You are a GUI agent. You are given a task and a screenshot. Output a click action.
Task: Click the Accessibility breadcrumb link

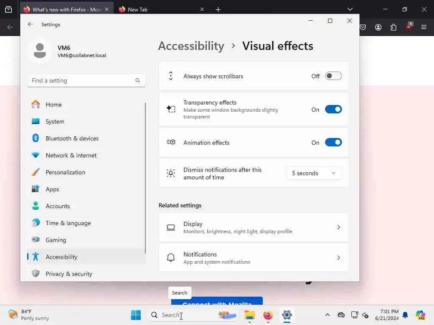click(x=191, y=46)
